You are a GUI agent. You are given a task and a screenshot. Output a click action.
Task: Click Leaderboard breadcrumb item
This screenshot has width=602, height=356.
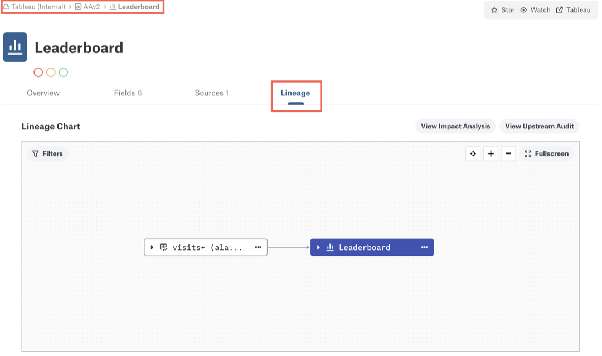pos(134,7)
